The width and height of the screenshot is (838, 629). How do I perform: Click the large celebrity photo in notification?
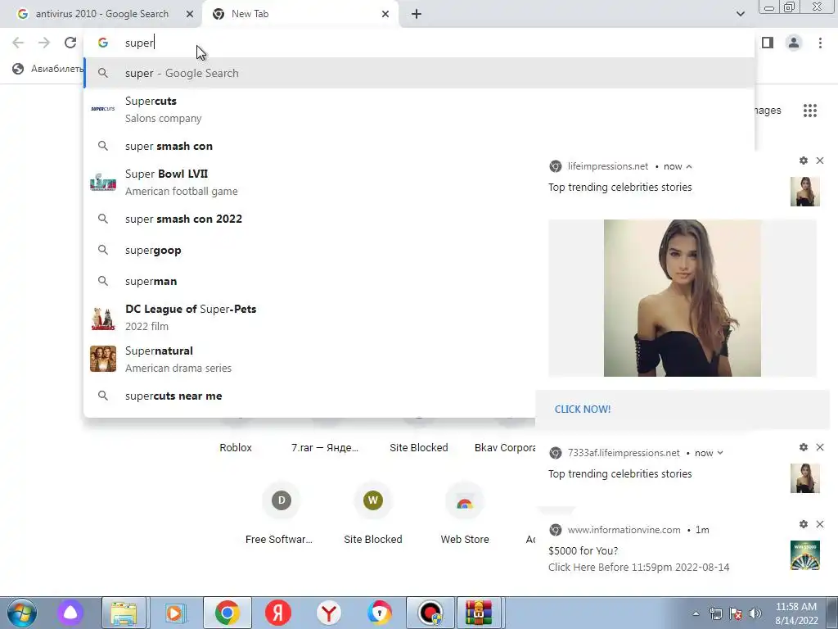683,298
